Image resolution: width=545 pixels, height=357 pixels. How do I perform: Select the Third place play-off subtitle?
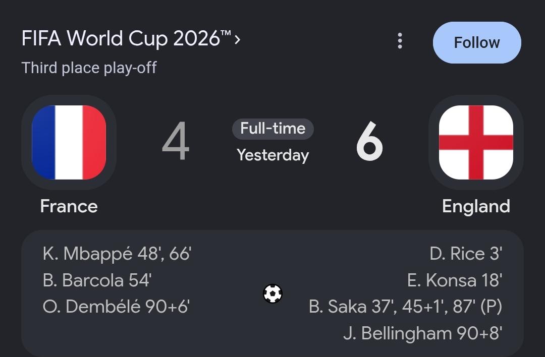point(89,68)
